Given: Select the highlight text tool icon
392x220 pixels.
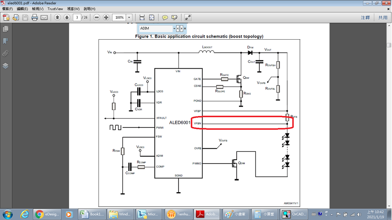Looking at the screenshot, I should point(175,18).
